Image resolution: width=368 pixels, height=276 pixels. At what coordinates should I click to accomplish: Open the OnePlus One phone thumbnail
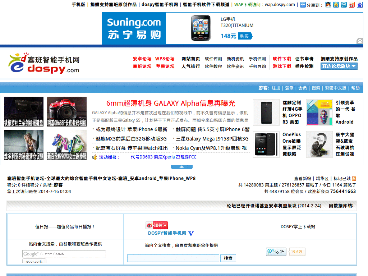click(x=266, y=144)
